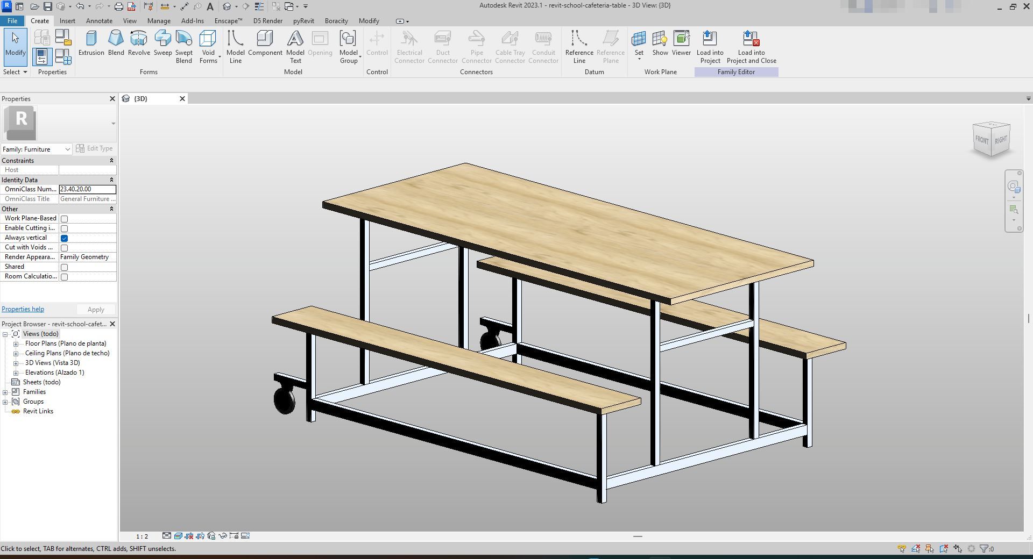Viewport: 1033px width, 559px height.
Task: Open the Family: Furniture dropdown
Action: pyautogui.click(x=37, y=149)
